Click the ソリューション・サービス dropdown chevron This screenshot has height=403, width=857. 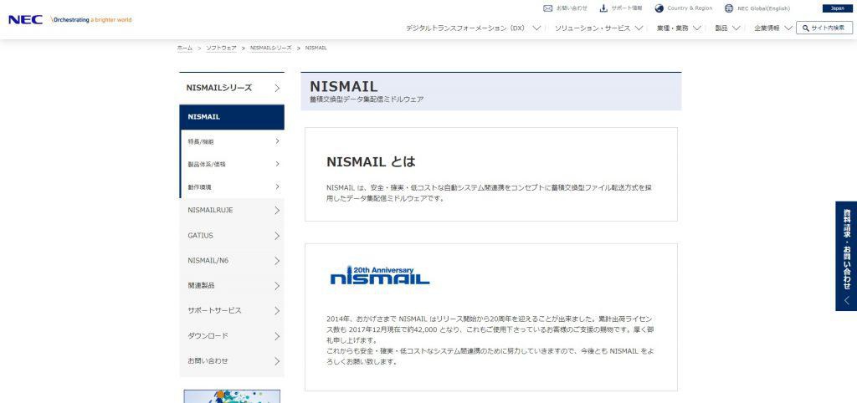(x=639, y=28)
